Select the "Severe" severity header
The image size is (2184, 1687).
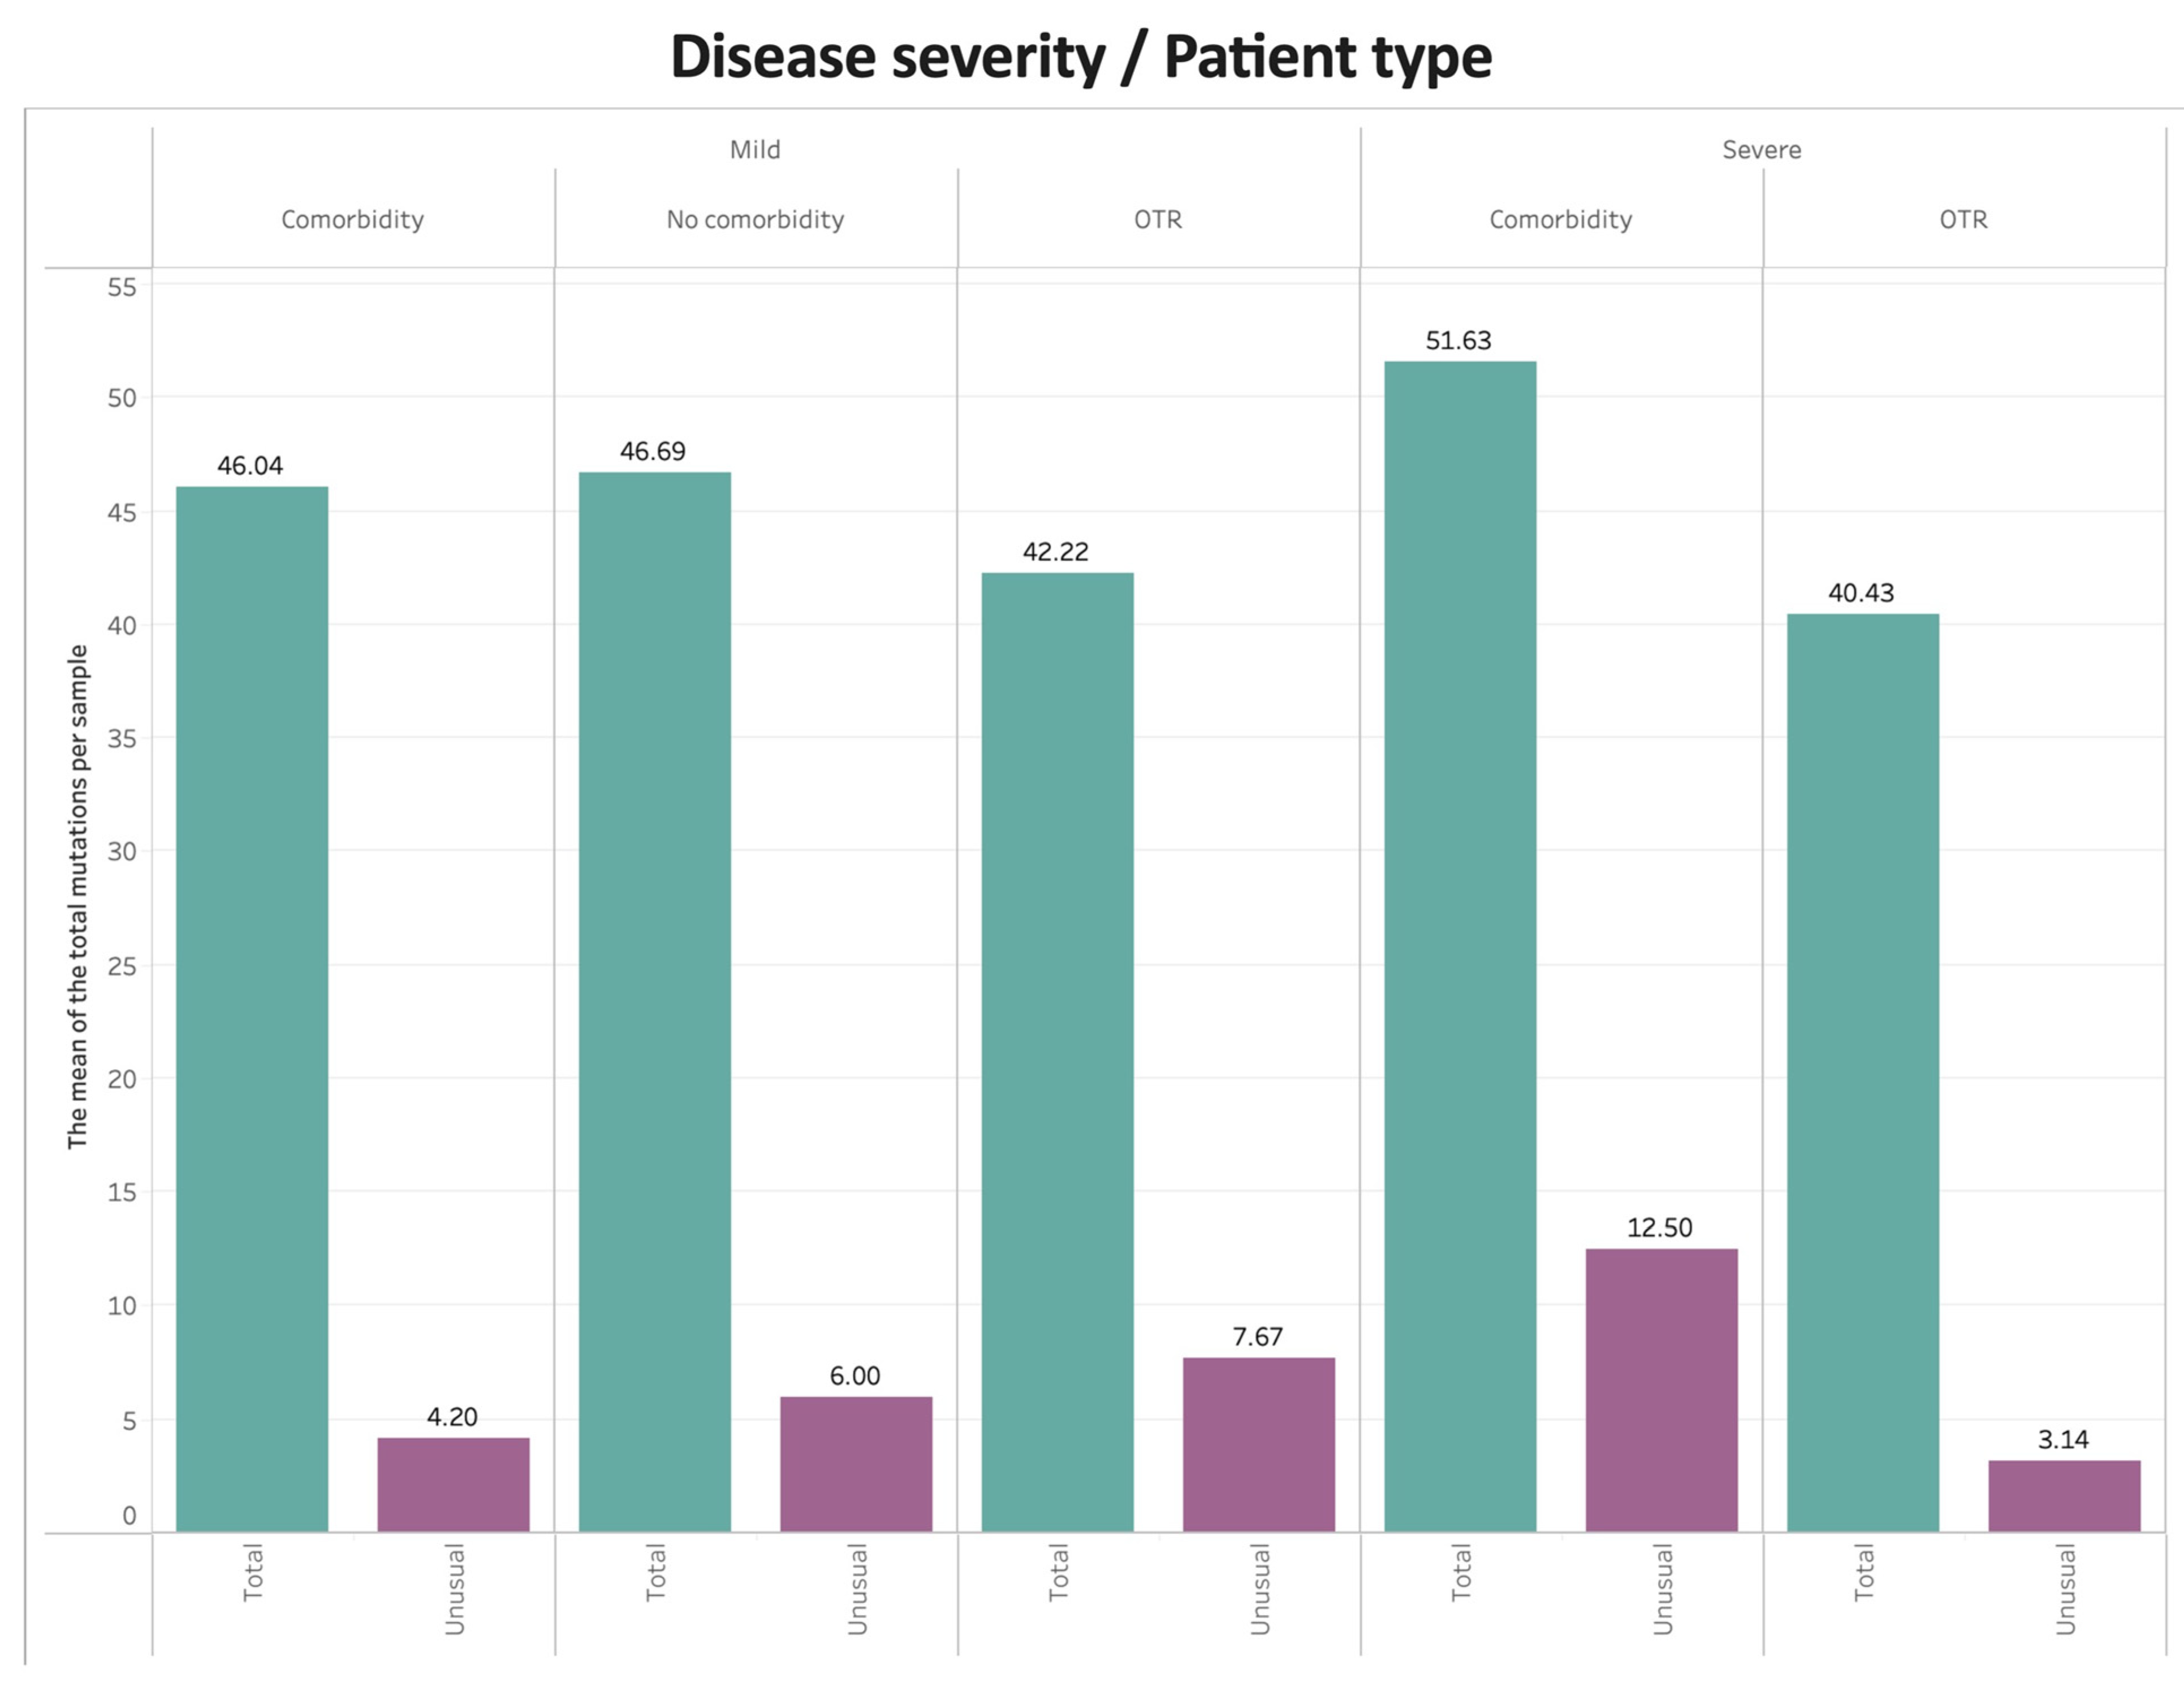tap(1761, 150)
